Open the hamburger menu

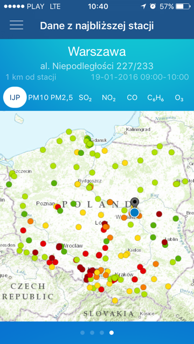(x=16, y=25)
